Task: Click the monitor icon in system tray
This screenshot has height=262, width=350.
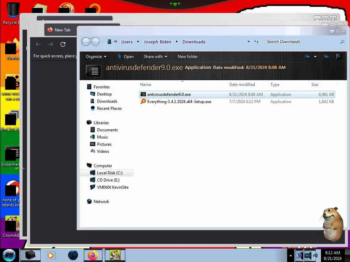Action: tap(308, 256)
